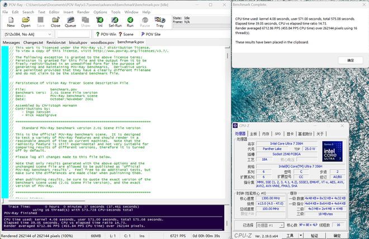Click the Intel Core Ultra 7 356H name field
Image resolution: width=369 pixels, height=239 pixels.
(286, 144)
